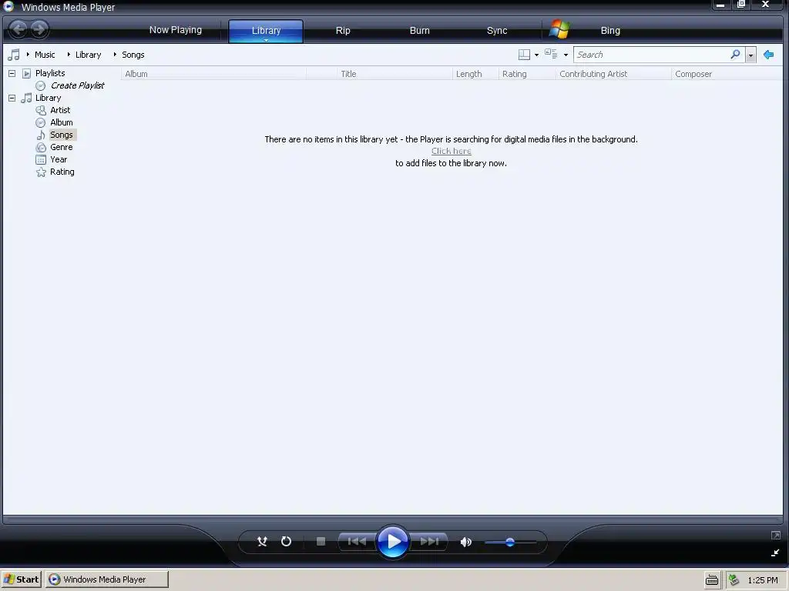Click the search magnifier icon

point(735,55)
